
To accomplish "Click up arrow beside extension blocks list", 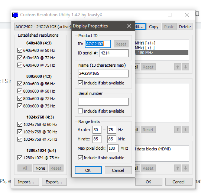I will [x=178, y=168].
